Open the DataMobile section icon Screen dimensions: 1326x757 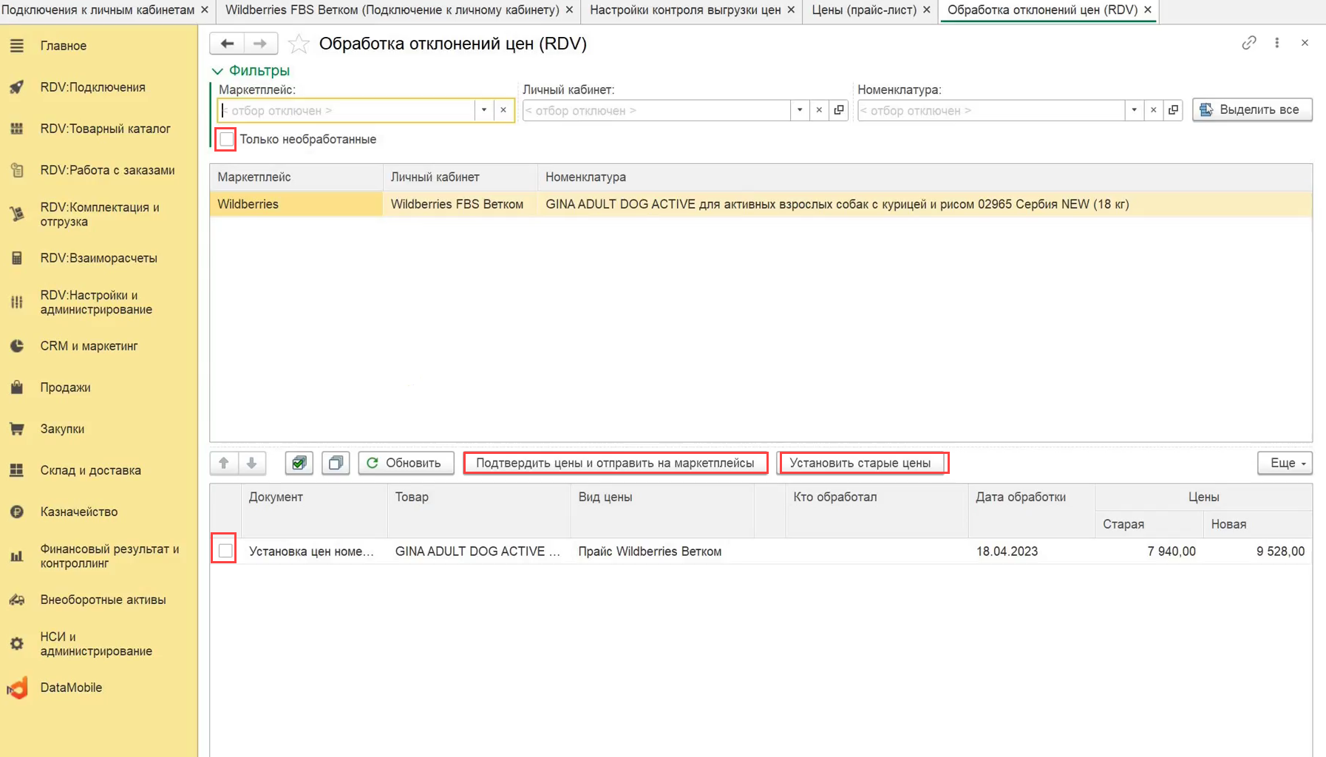[18, 688]
